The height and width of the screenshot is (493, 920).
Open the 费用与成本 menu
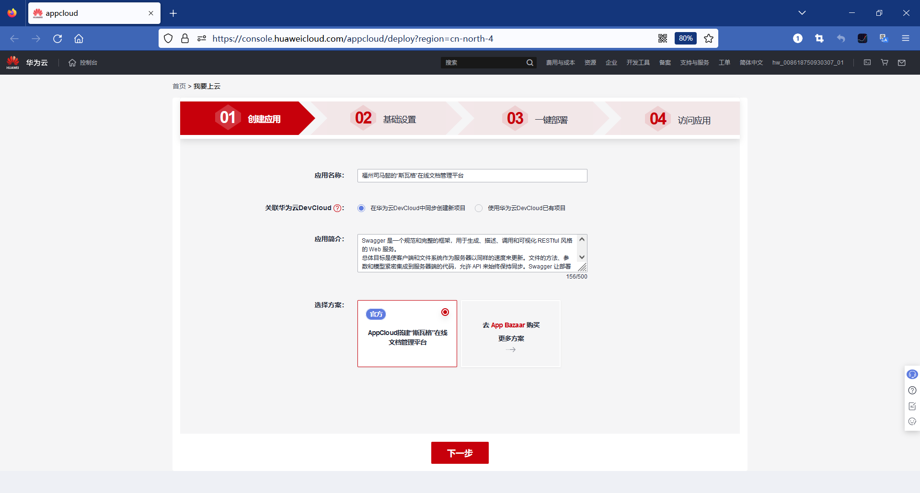(561, 63)
